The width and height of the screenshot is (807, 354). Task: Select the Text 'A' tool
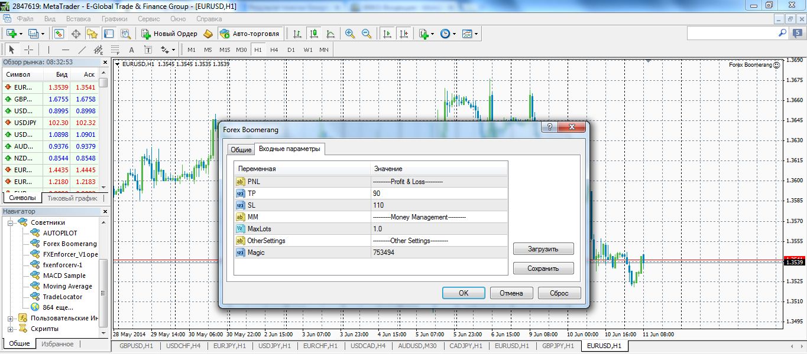[x=131, y=50]
